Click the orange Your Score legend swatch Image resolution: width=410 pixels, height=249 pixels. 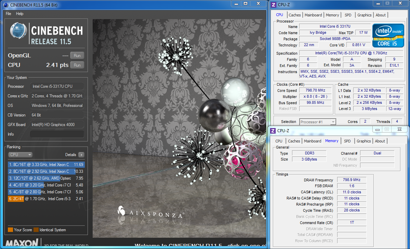(x=11, y=230)
